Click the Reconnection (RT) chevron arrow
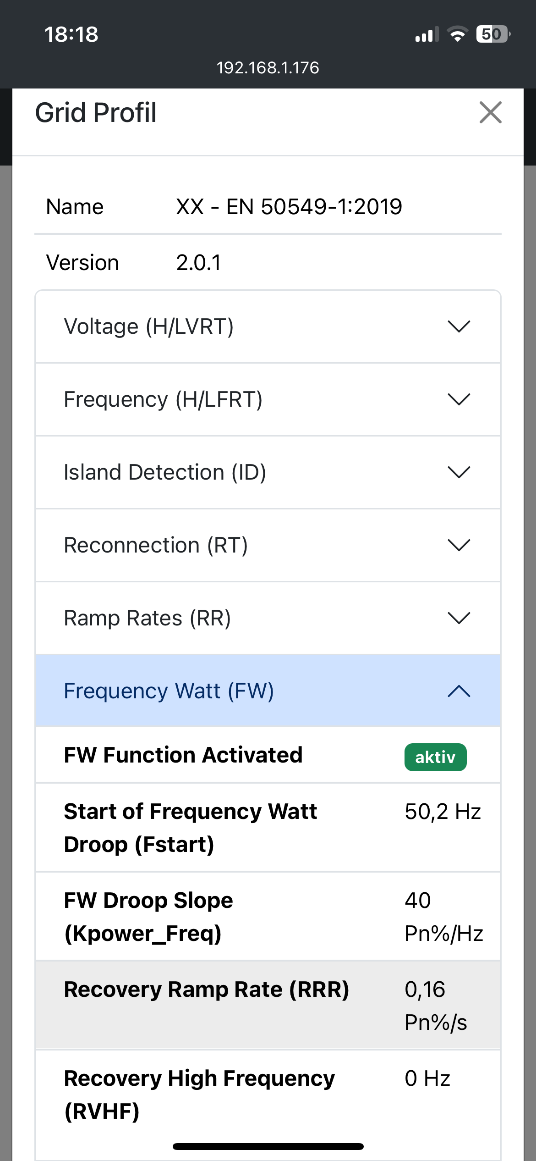The width and height of the screenshot is (536, 1161). (459, 545)
